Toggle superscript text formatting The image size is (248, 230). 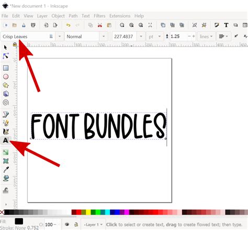tap(236, 36)
